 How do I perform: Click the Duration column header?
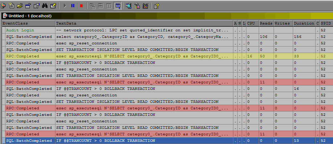(304, 23)
